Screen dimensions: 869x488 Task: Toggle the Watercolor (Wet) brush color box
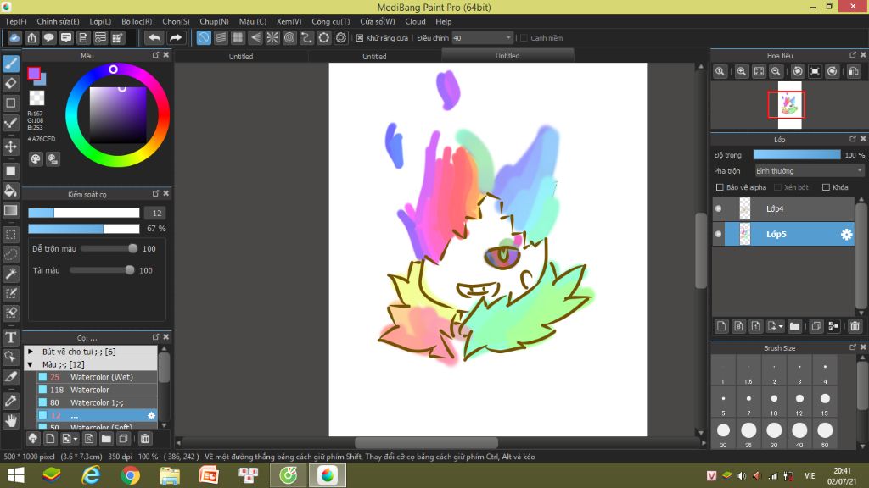[42, 377]
